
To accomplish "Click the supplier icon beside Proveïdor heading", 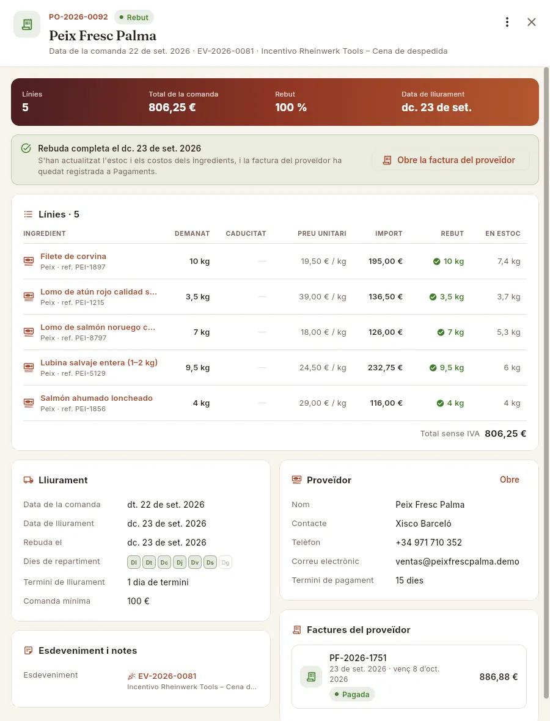I will [x=296, y=480].
